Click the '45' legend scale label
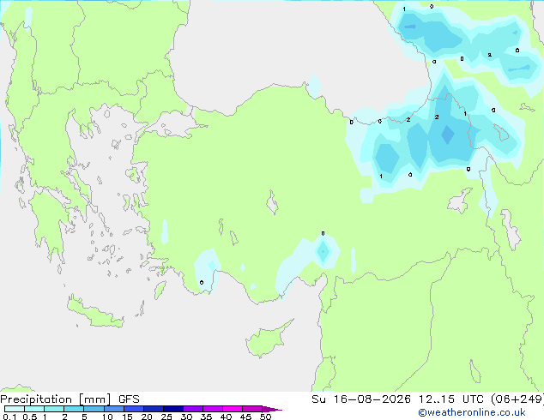Screen dimensions: 544x420 tap(245, 417)
